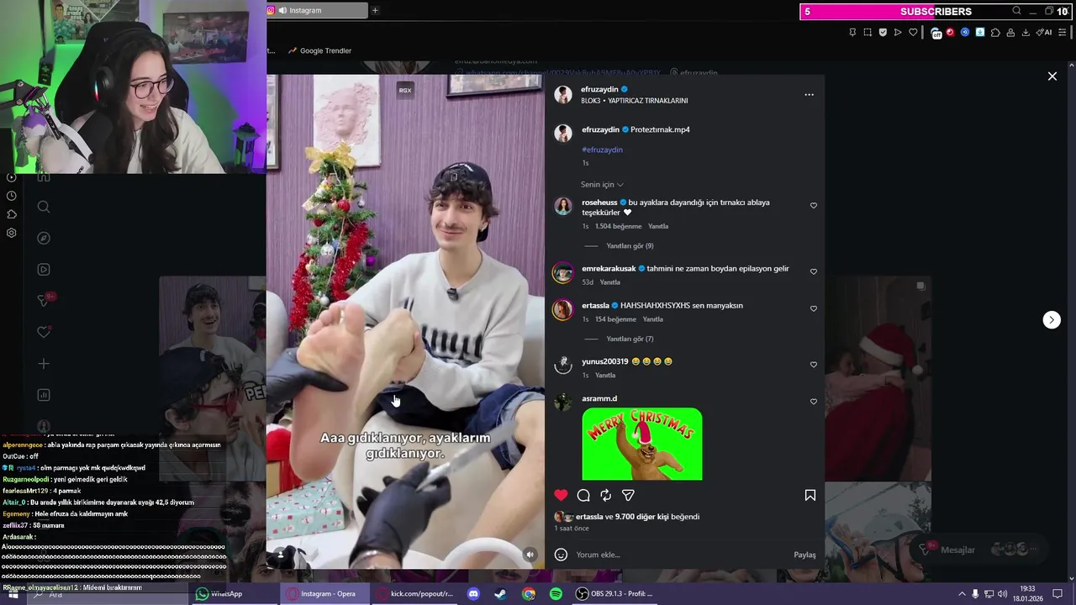Open the post options three-dot menu
This screenshot has height=605, width=1076.
[x=809, y=95]
